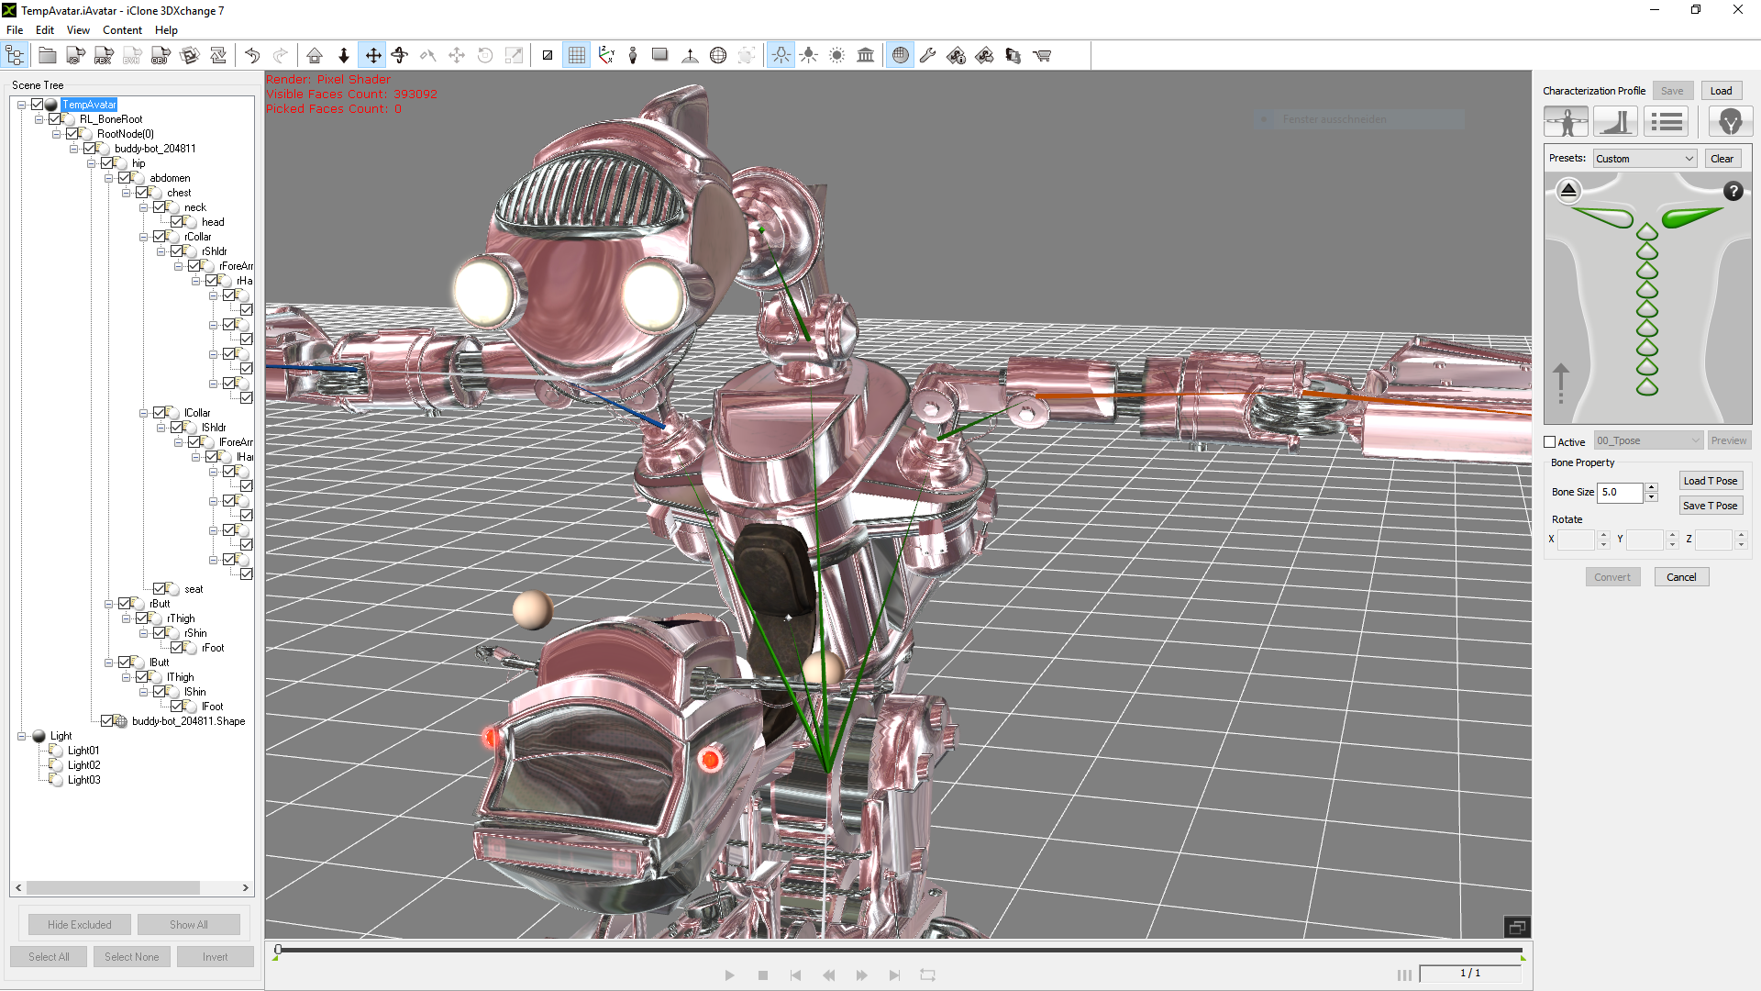Screen dimensions: 1761x991
Task: Open the Help menu
Action: (x=166, y=30)
